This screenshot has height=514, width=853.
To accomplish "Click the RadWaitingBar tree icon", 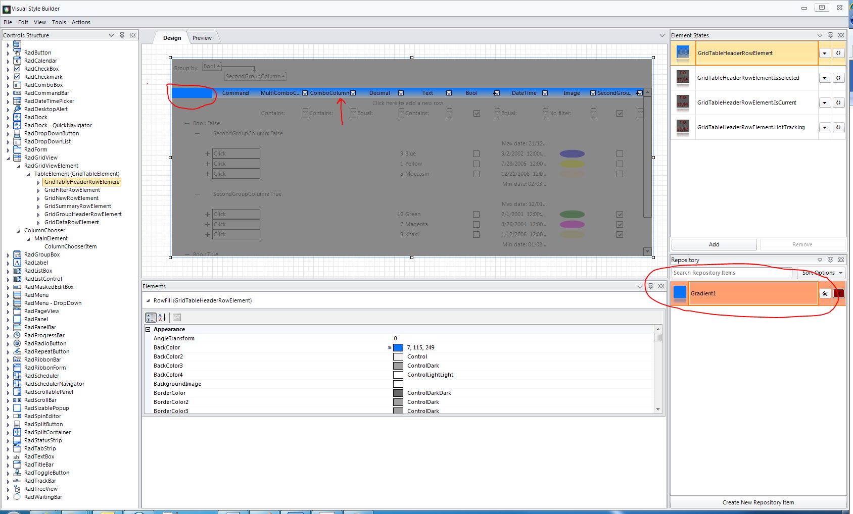I will pos(17,497).
